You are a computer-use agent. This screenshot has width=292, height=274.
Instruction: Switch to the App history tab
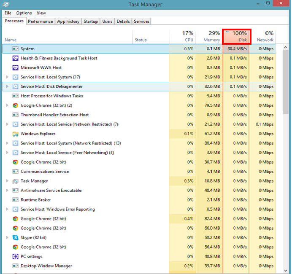[68, 21]
